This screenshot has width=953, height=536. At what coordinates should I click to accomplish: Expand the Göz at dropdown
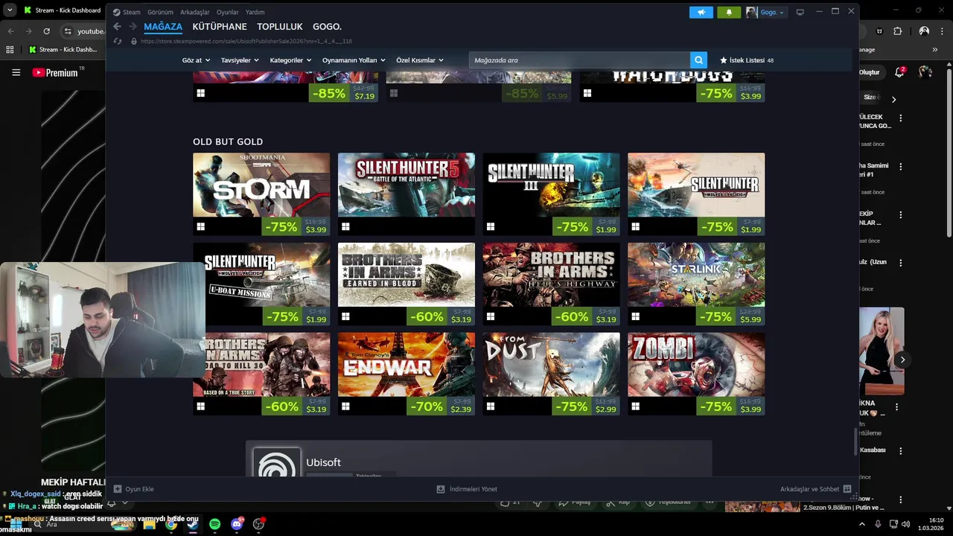pyautogui.click(x=196, y=60)
